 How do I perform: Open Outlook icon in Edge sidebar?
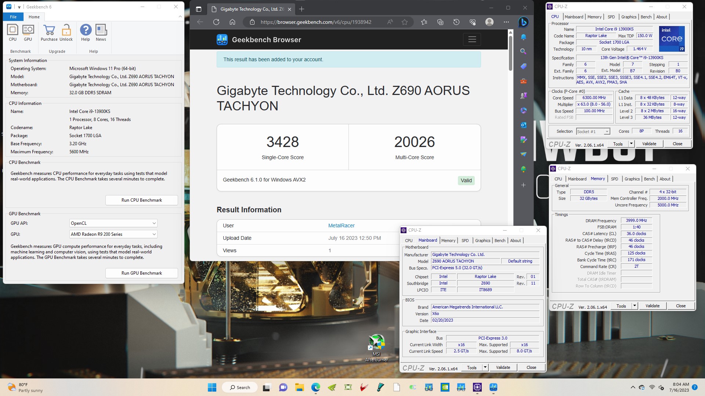(524, 125)
